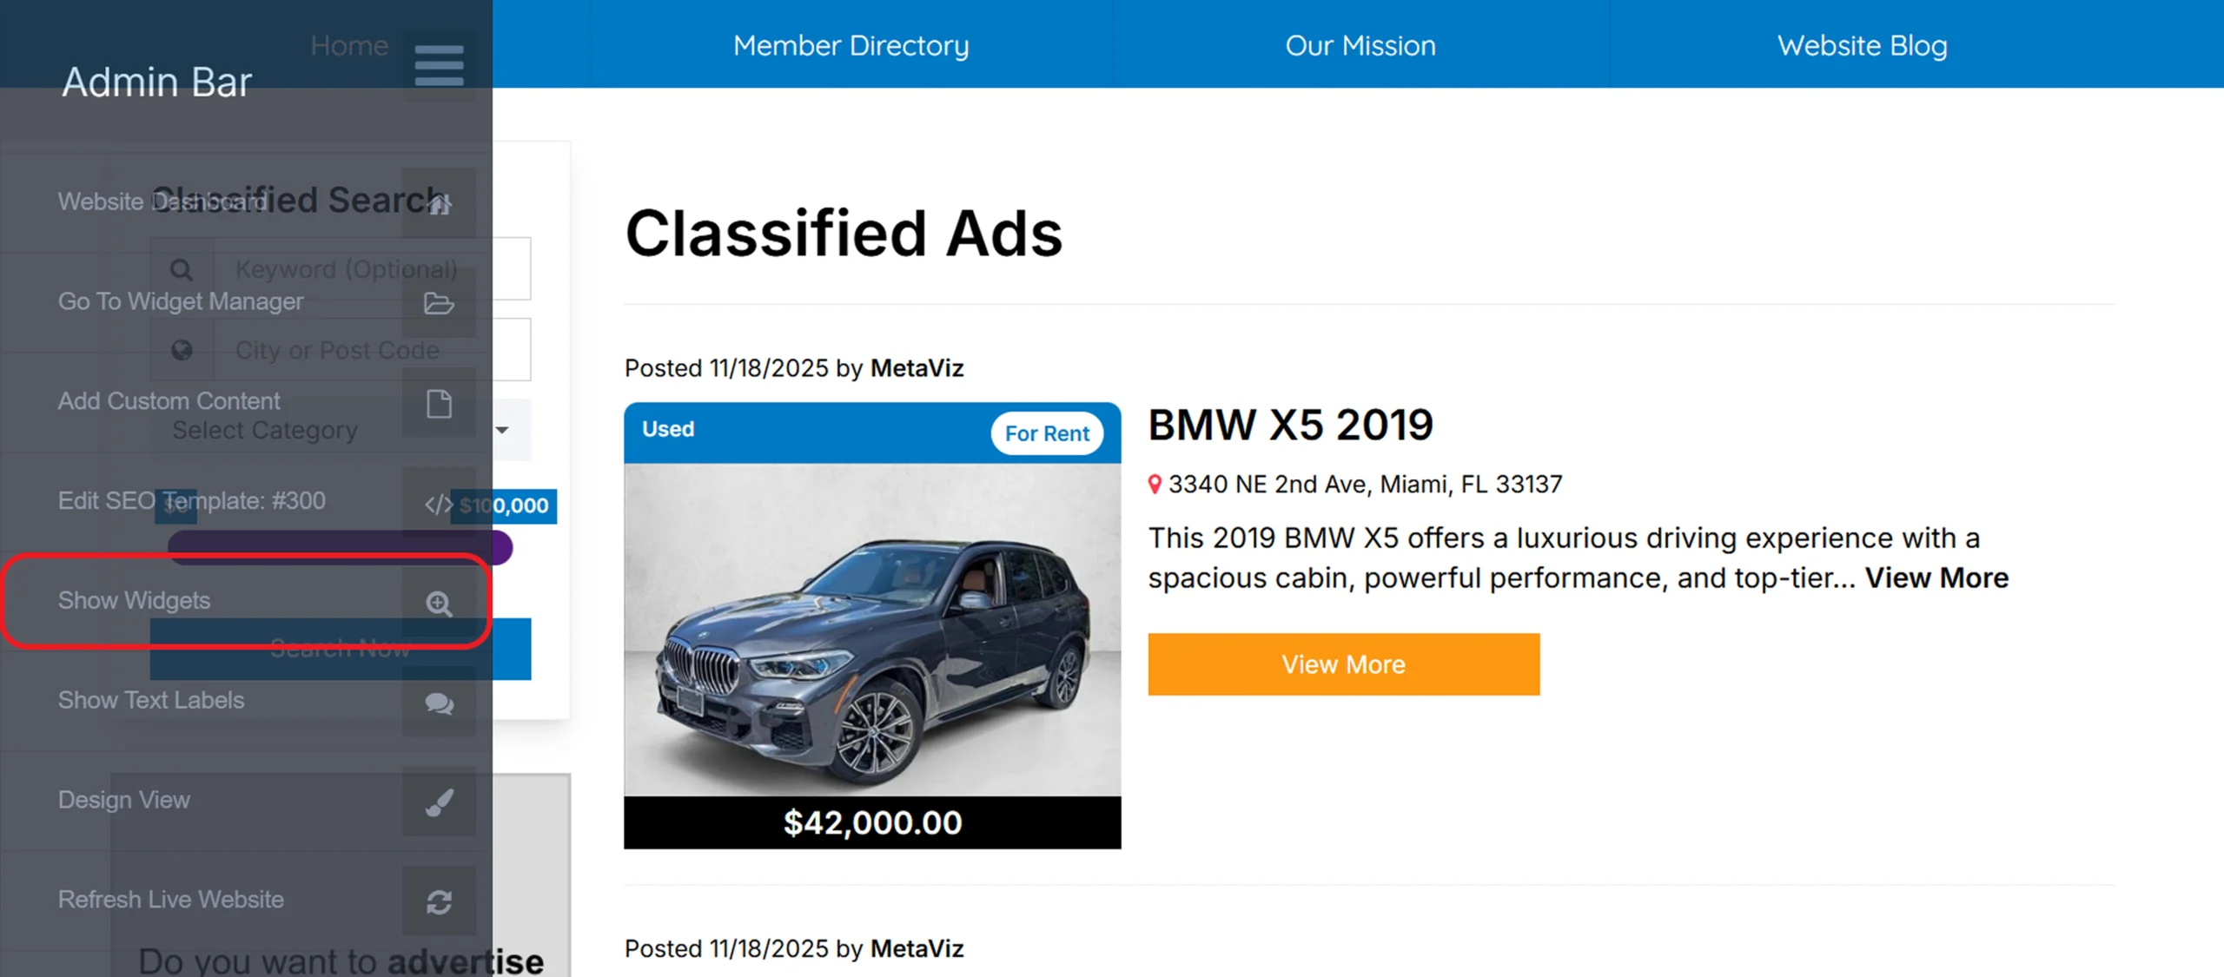Click the Show Text Labels chat icon
This screenshot has width=2224, height=977.
pos(439,703)
